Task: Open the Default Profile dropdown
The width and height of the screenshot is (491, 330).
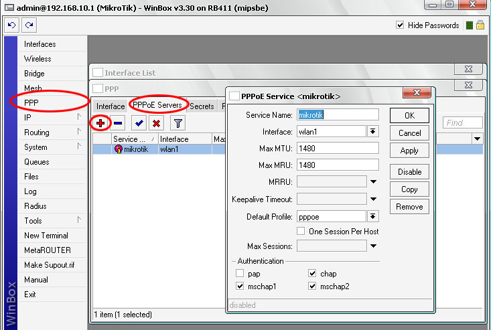Action: pyautogui.click(x=372, y=216)
